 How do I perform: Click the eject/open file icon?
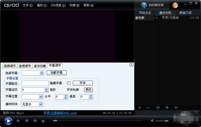pos(43,121)
